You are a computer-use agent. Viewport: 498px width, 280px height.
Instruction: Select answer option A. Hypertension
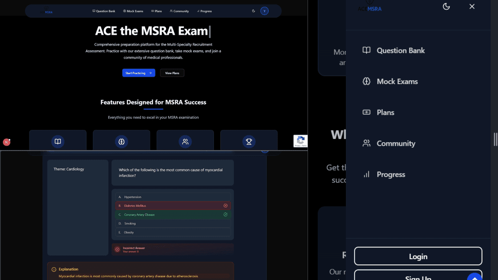pyautogui.click(x=172, y=197)
